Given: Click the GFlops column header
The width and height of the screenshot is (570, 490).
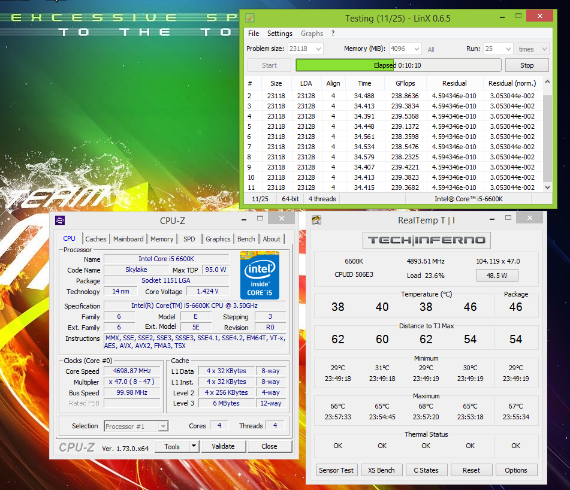Looking at the screenshot, I should 405,83.
